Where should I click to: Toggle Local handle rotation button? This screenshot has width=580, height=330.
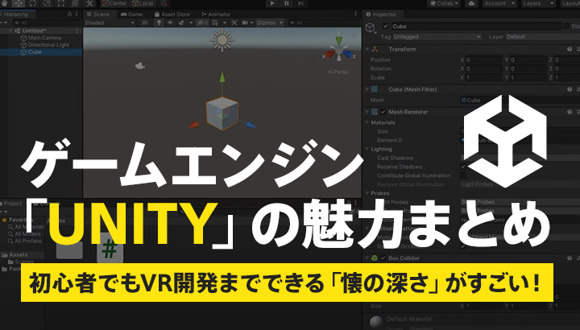pyautogui.click(x=143, y=3)
